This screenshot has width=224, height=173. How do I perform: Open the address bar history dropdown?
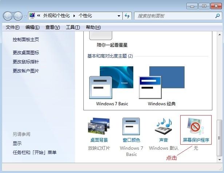[x=119, y=16]
